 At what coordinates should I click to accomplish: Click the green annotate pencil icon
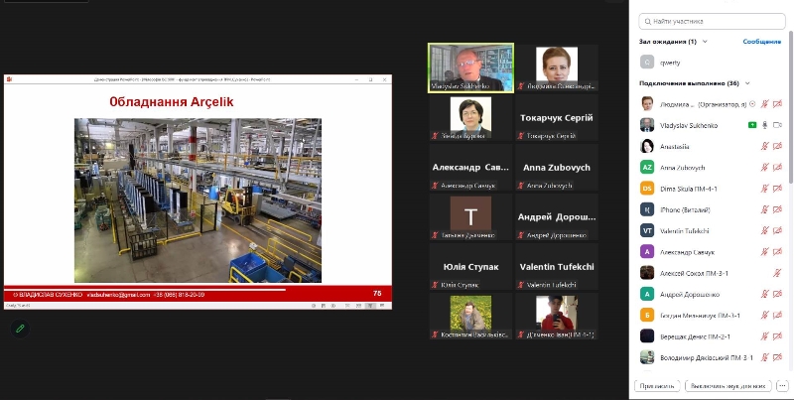tap(20, 329)
